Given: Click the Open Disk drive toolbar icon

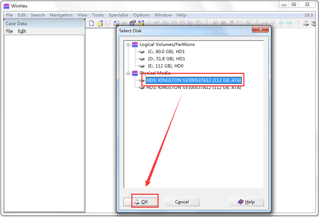Looking at the screenshot, I should [x=306, y=23].
